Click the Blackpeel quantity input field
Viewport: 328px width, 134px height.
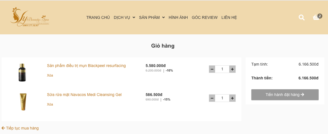point(222,69)
